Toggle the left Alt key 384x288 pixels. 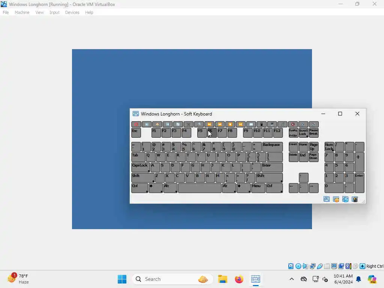pyautogui.click(x=170, y=188)
